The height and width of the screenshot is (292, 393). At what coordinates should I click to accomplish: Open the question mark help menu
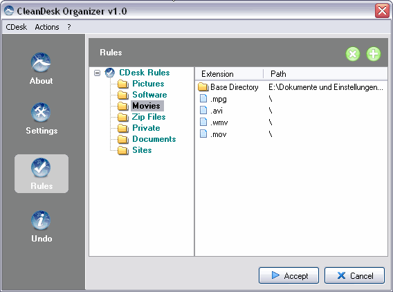point(69,27)
